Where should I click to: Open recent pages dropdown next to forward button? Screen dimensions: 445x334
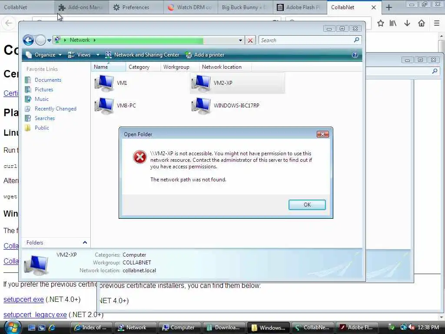click(49, 40)
